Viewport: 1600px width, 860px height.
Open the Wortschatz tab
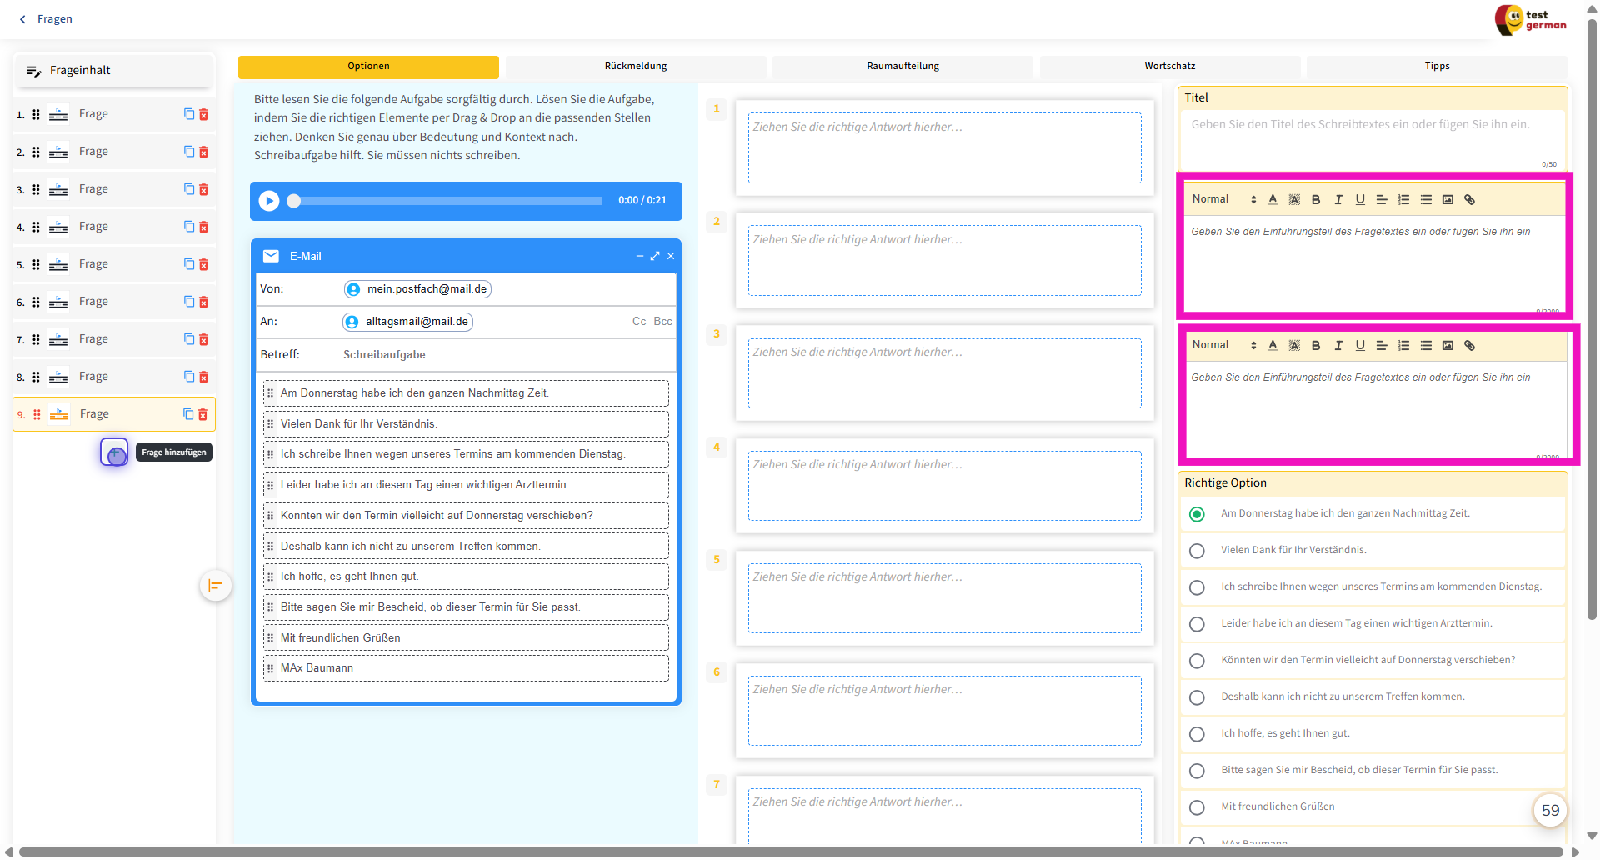[x=1169, y=67]
